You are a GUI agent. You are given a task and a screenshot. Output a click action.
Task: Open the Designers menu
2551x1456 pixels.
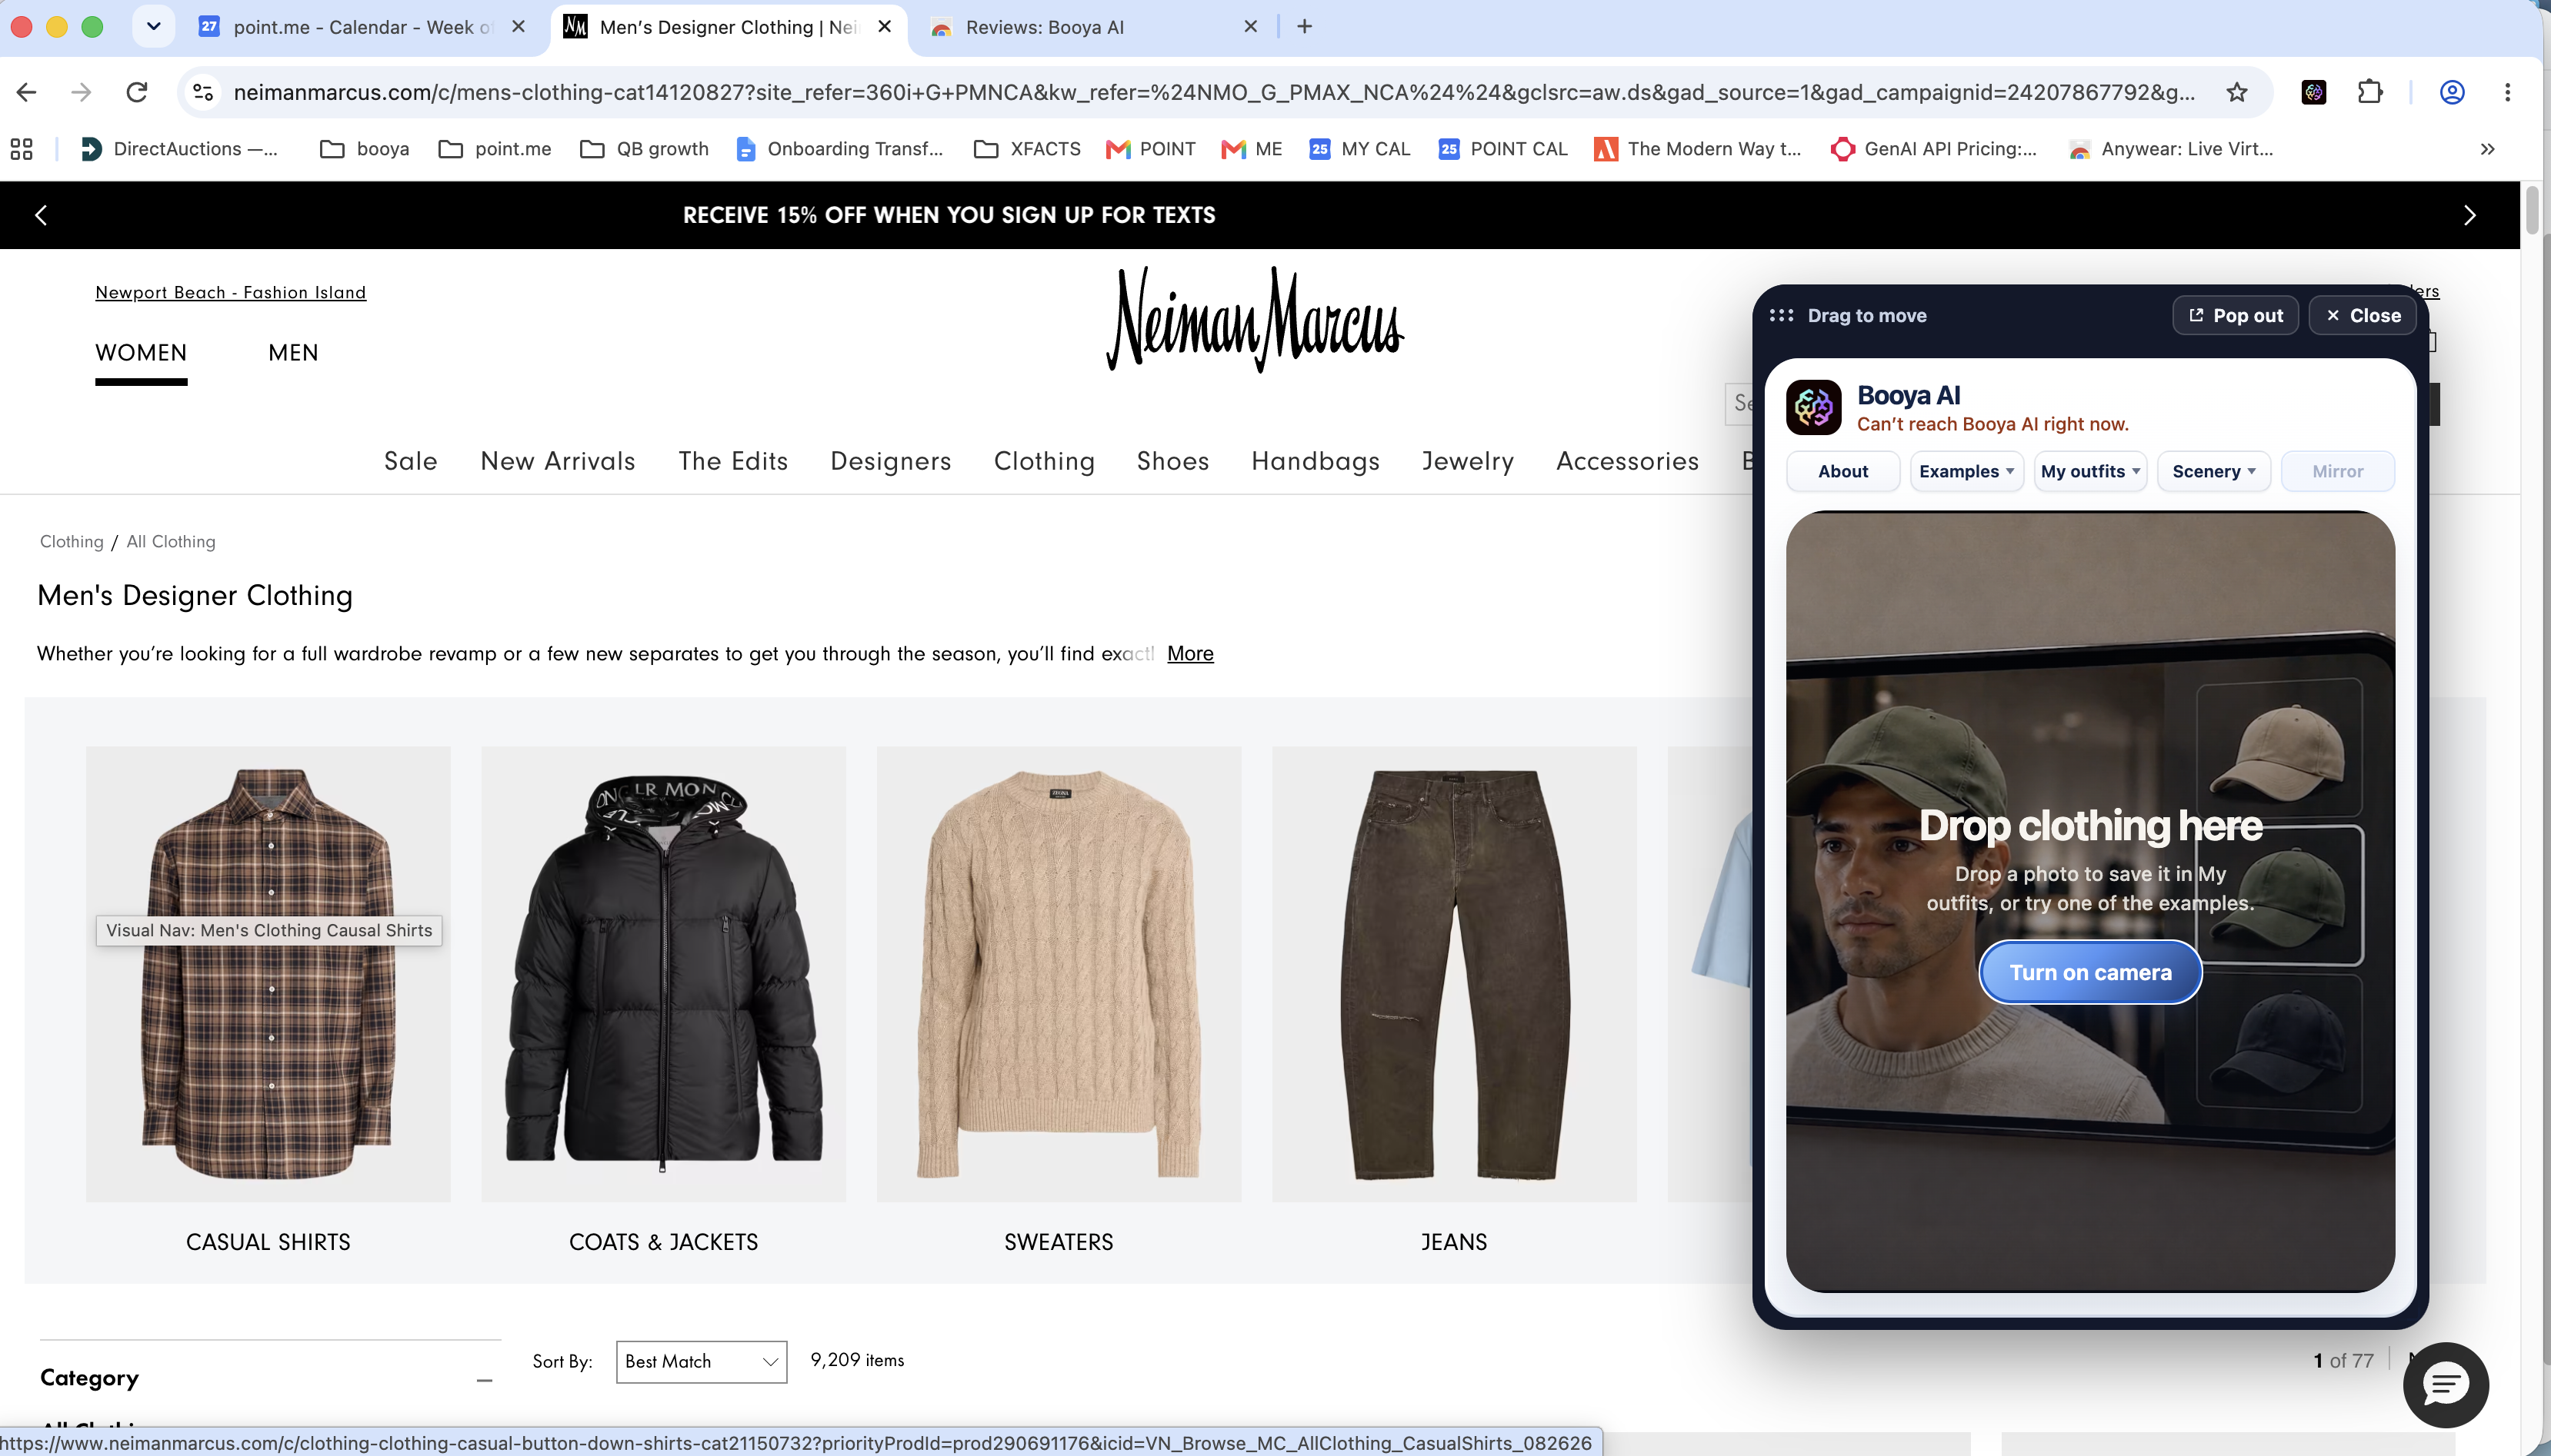click(890, 461)
